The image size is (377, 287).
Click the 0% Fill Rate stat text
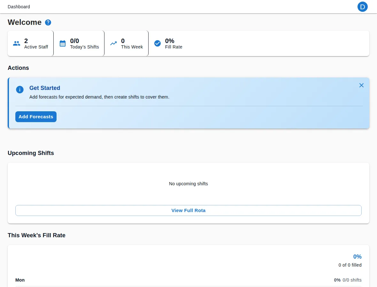coord(173,44)
